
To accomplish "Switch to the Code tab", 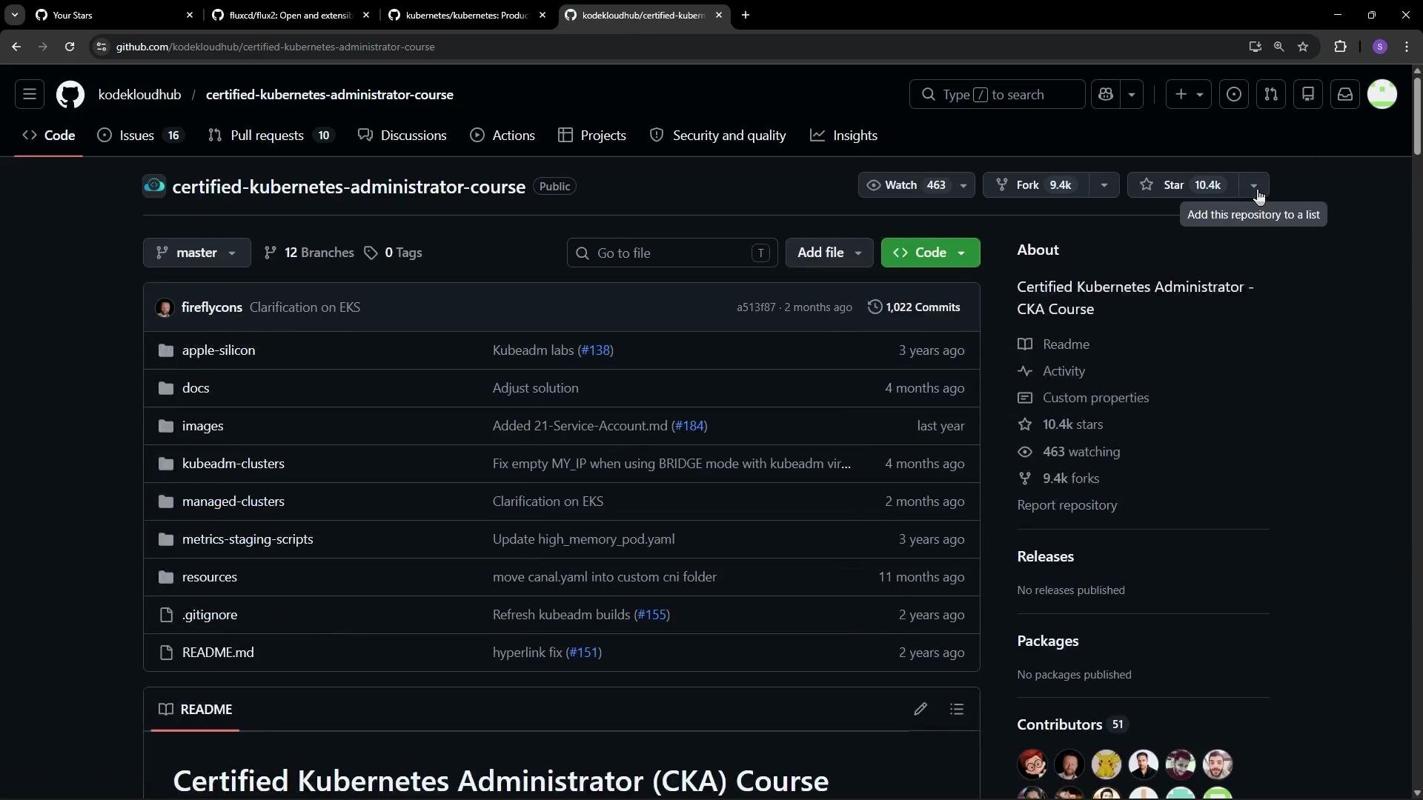I will [x=49, y=136].
